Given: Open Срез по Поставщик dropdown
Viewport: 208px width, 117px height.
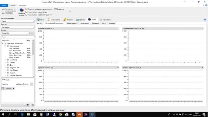Looking at the screenshot, I should [x=18, y=27].
